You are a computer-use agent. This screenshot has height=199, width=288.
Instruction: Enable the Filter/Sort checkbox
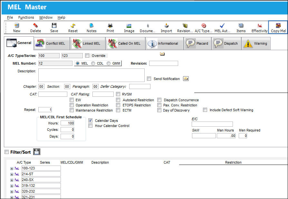7,152
